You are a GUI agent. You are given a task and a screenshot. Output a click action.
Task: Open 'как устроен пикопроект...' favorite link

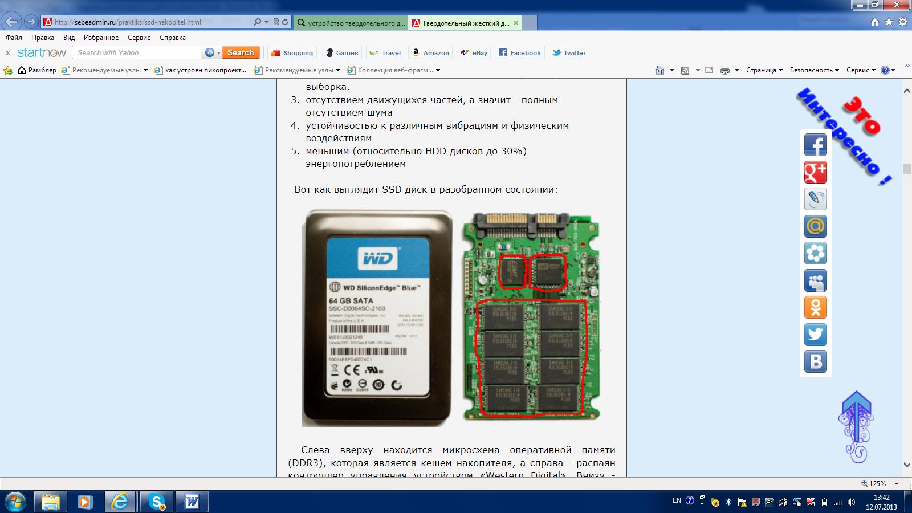(201, 70)
